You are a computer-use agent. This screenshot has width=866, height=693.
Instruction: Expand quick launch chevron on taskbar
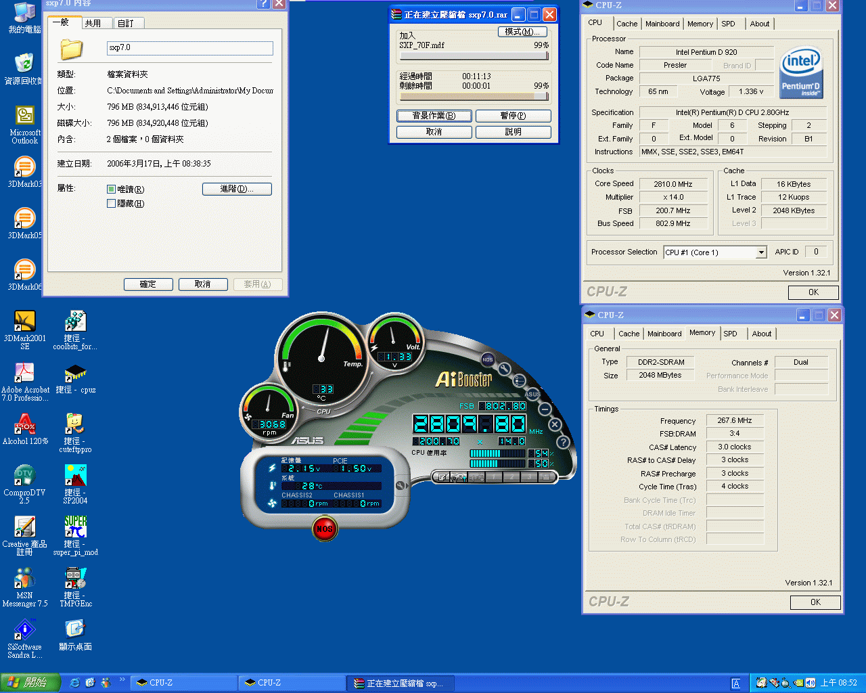122,679
